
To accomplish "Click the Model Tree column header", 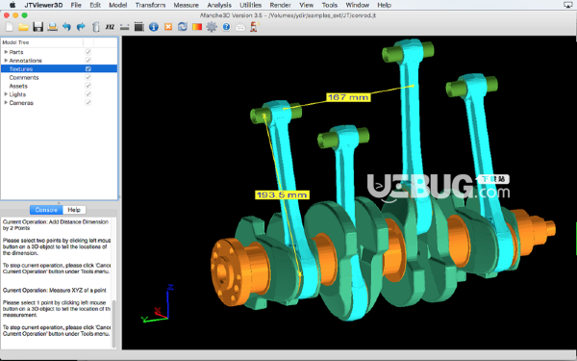I will click(42, 42).
